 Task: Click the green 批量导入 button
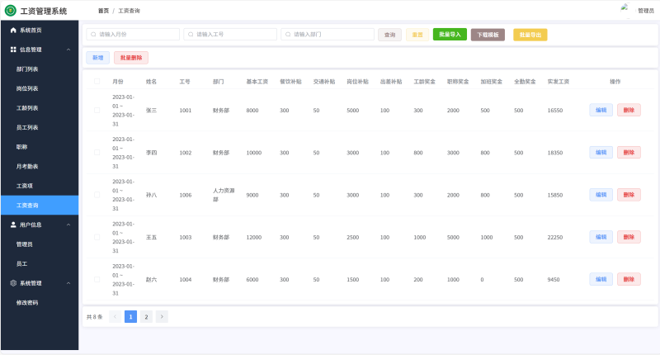[x=450, y=35]
